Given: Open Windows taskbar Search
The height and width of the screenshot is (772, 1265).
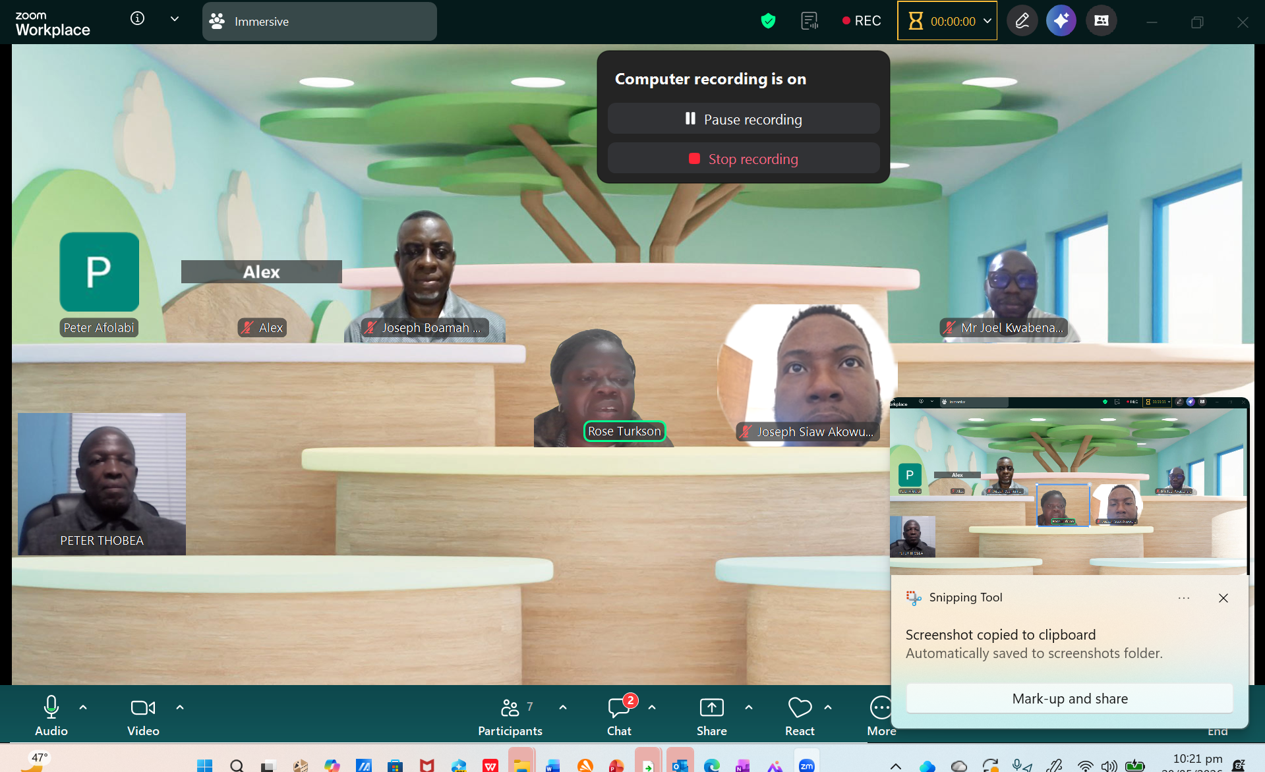Looking at the screenshot, I should coord(237,765).
